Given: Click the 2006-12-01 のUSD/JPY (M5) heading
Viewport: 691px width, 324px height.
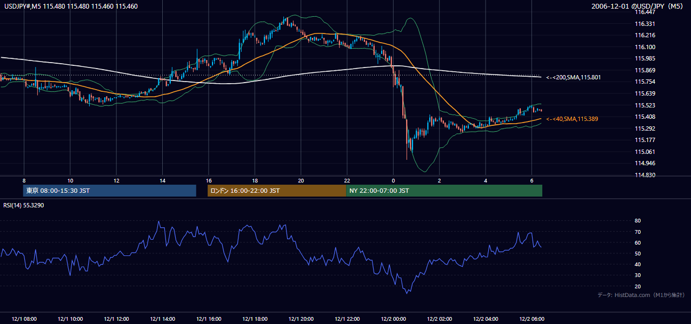Looking at the screenshot, I should pos(638,6).
